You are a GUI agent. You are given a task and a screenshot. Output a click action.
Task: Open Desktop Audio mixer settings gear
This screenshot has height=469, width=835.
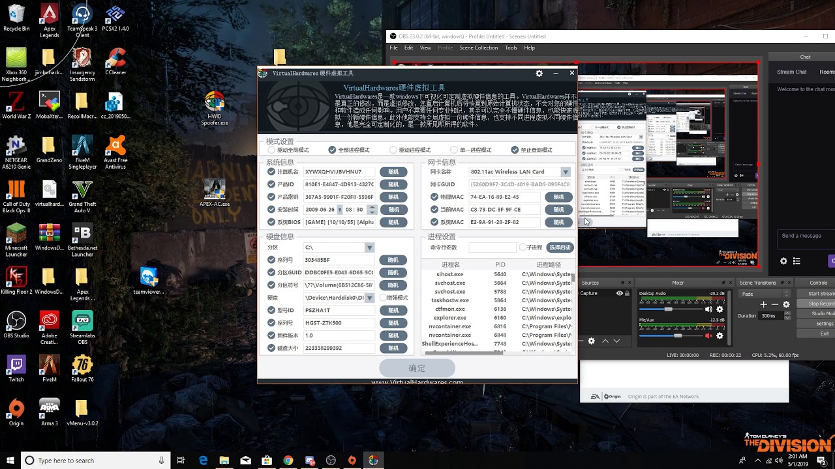tap(720, 309)
